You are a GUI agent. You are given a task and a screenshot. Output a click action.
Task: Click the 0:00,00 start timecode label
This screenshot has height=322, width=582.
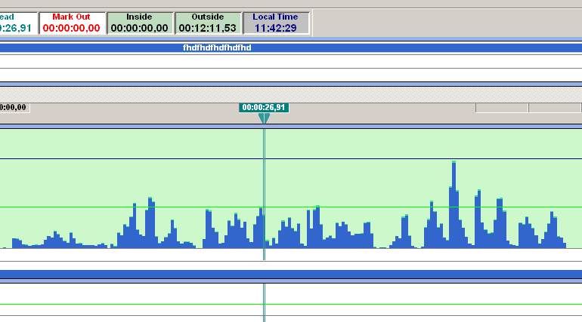click(14, 108)
